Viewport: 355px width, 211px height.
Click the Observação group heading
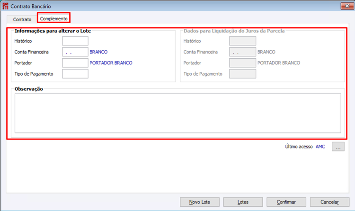tap(29, 89)
